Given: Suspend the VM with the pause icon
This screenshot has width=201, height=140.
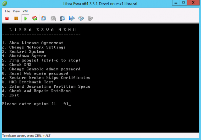Looking at the screenshot, I should point(16,18).
